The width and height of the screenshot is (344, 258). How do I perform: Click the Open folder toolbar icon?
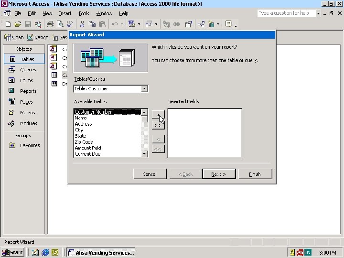pos(18,24)
